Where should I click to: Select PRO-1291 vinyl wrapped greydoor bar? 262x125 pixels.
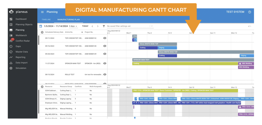click(211, 103)
